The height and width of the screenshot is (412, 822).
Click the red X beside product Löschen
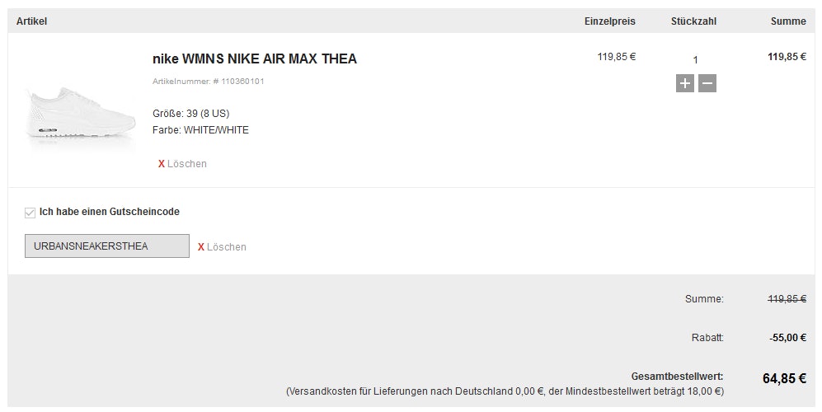162,164
